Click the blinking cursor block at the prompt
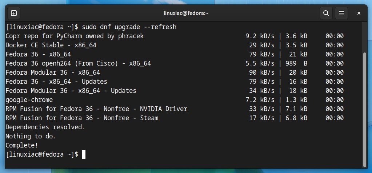Screen dimensions: 372x173 pos(84,154)
